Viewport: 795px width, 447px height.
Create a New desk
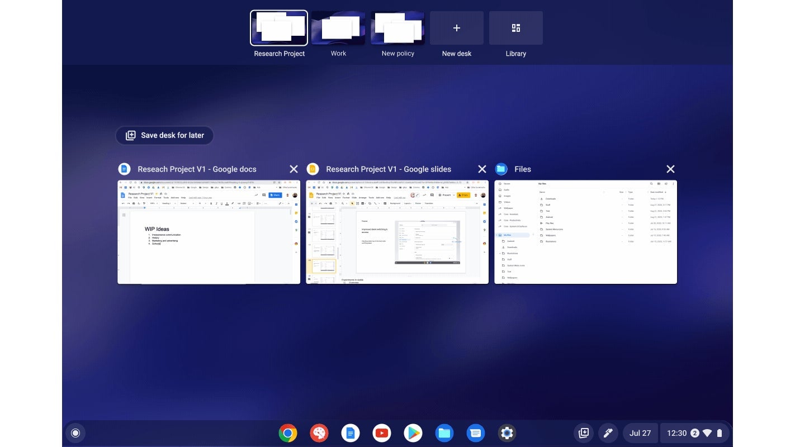tap(456, 27)
